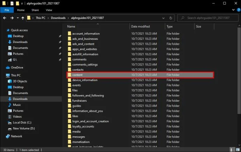The image size is (241, 152).
Task: Select the followers_and_following folder icon
Action: (70, 95)
